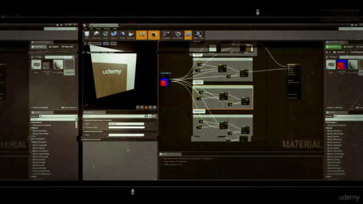Viewport: 363px width, 204px height.
Task: Select the first preview shape icon in the viewport
Action: 138,107
